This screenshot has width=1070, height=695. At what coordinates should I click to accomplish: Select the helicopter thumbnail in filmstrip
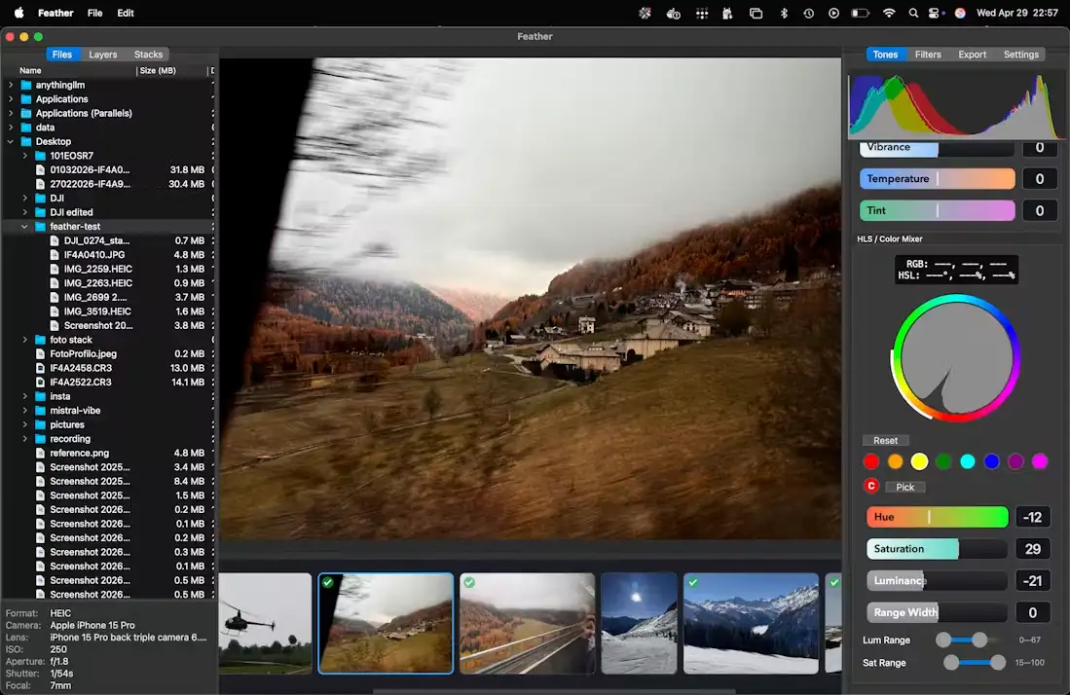(x=266, y=623)
